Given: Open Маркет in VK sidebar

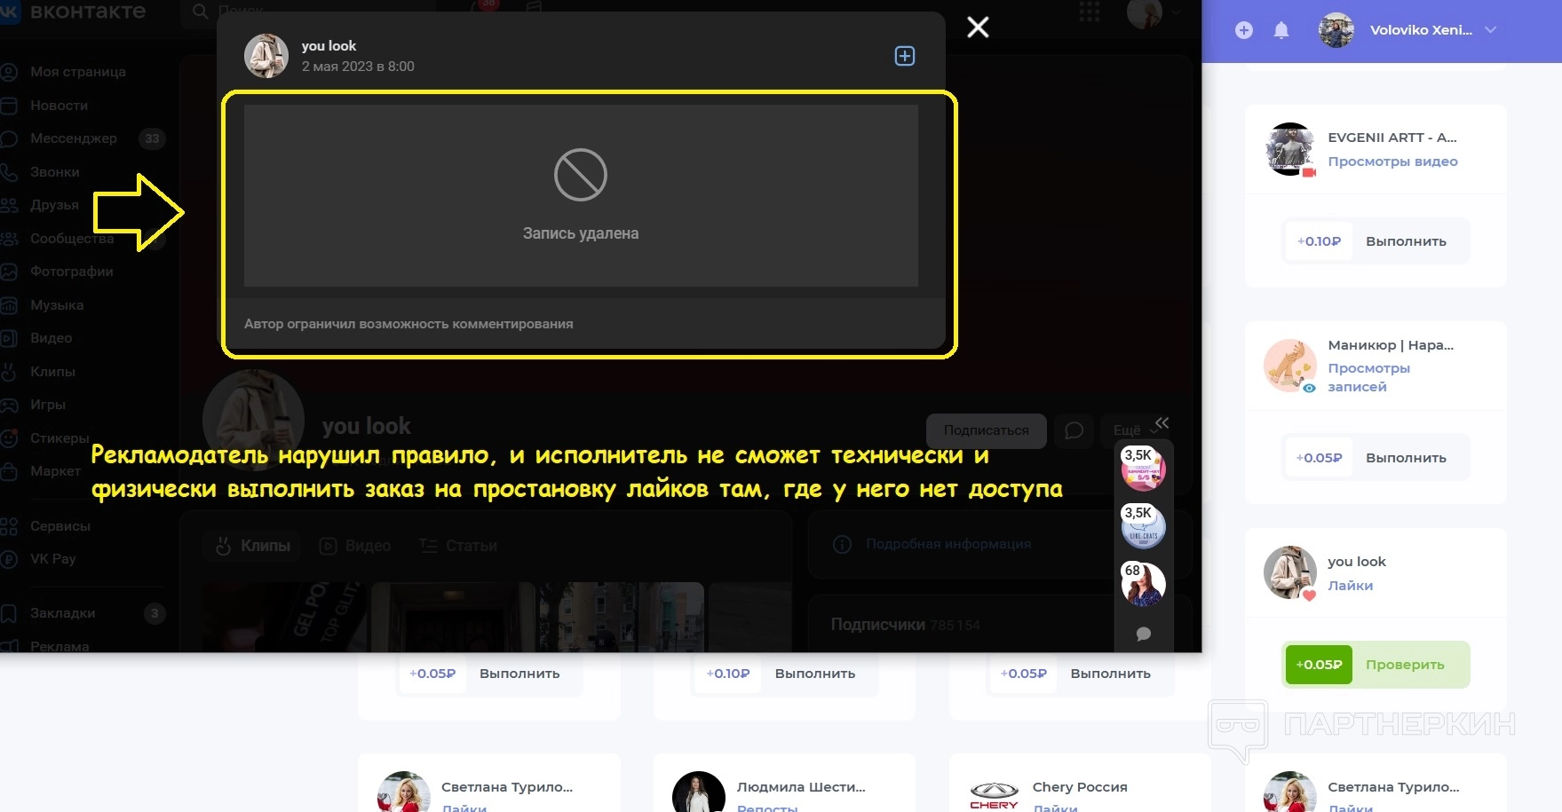Looking at the screenshot, I should [55, 471].
